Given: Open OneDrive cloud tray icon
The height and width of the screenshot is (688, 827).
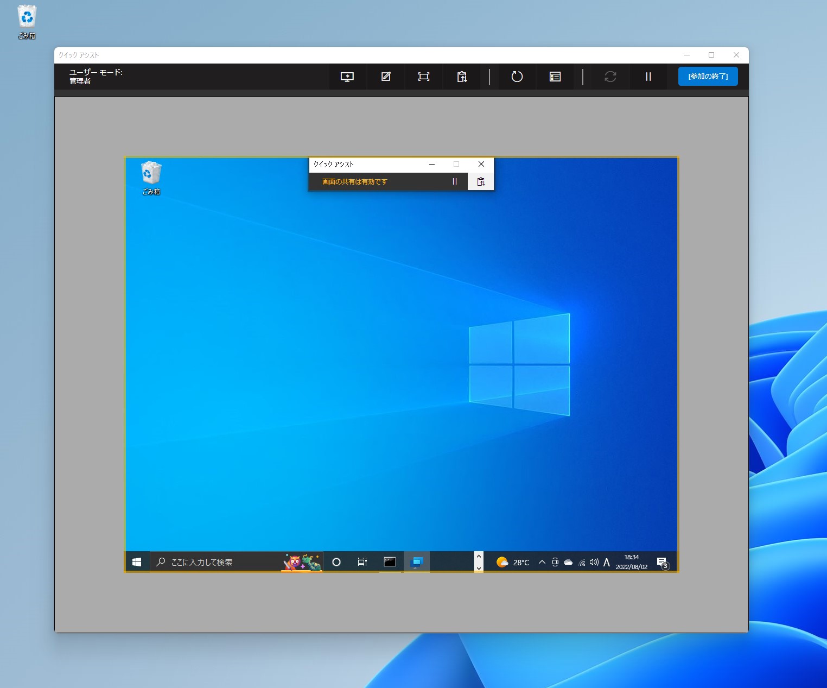Looking at the screenshot, I should [x=568, y=562].
